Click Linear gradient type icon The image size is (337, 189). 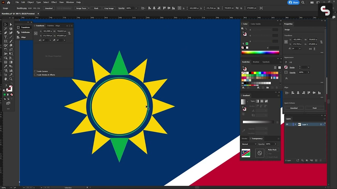(257, 101)
